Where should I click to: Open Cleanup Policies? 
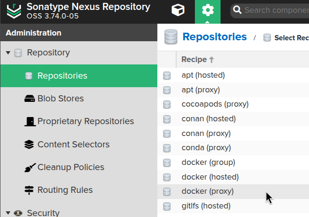[71, 167]
